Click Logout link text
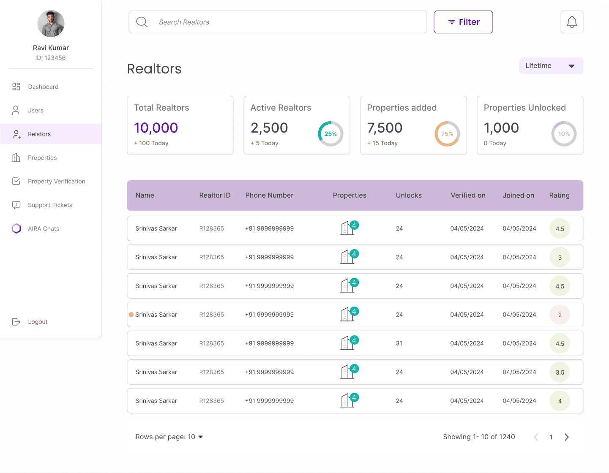The image size is (609, 473). pyautogui.click(x=38, y=322)
